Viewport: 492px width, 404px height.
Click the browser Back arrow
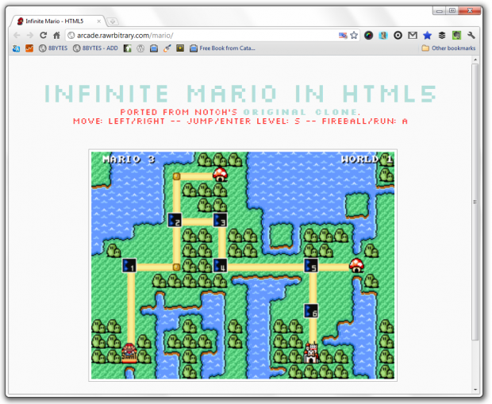tap(17, 35)
